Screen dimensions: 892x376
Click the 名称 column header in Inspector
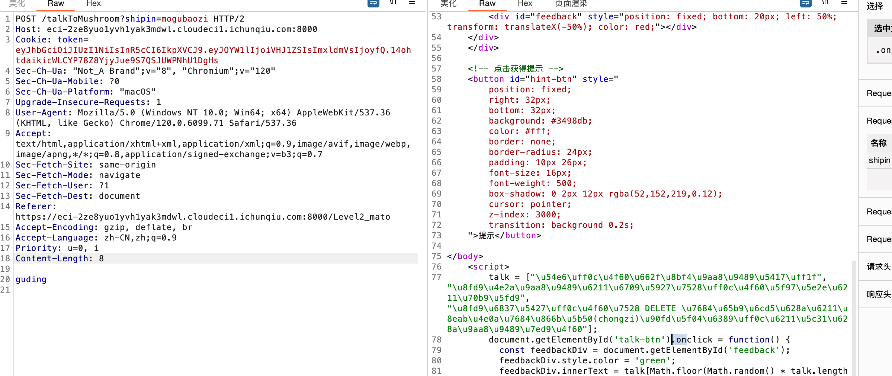(x=879, y=143)
